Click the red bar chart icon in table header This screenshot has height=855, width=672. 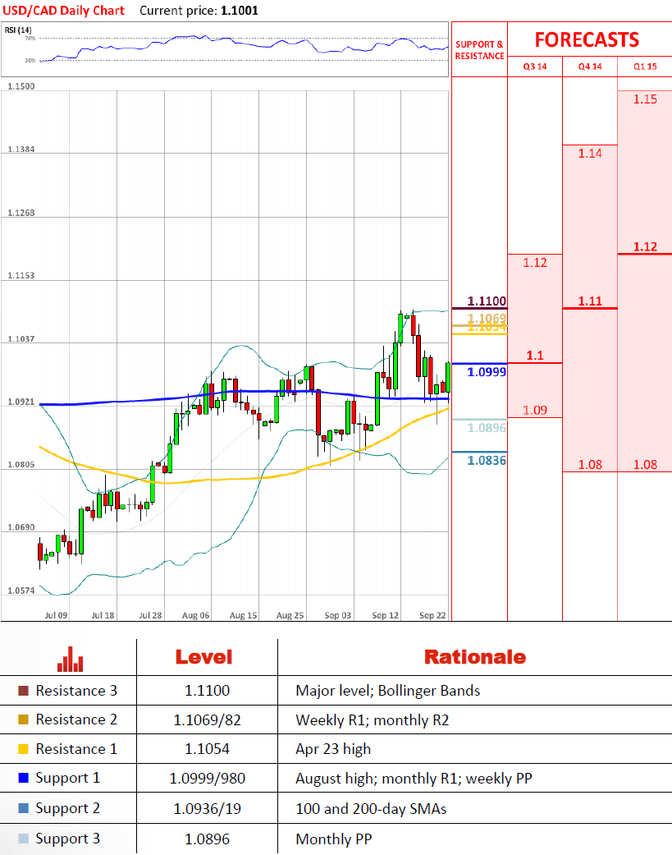(71, 659)
